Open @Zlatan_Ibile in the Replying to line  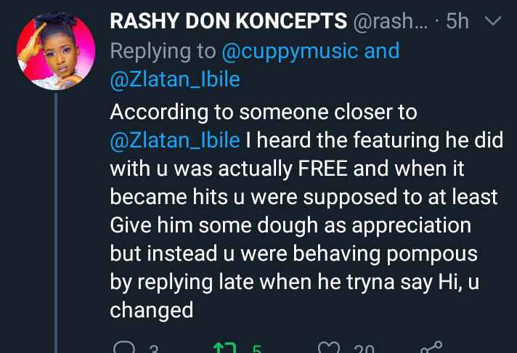(x=175, y=79)
